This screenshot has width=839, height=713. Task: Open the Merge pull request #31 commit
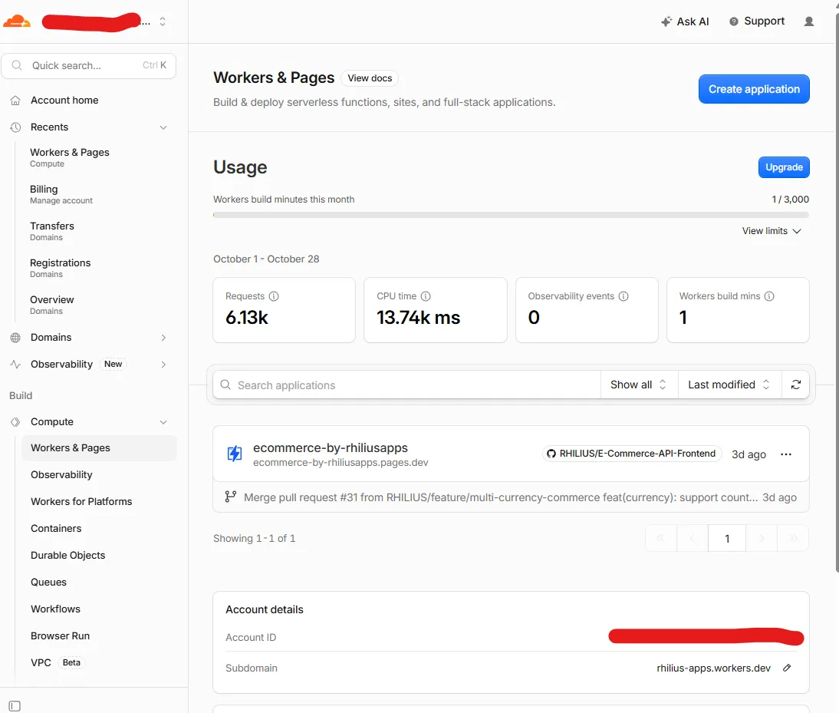tap(500, 497)
